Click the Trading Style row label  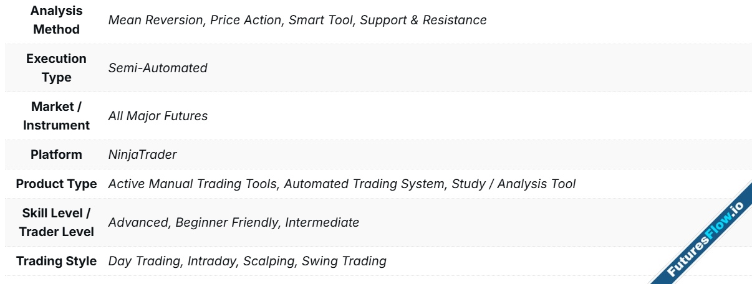[x=56, y=261]
